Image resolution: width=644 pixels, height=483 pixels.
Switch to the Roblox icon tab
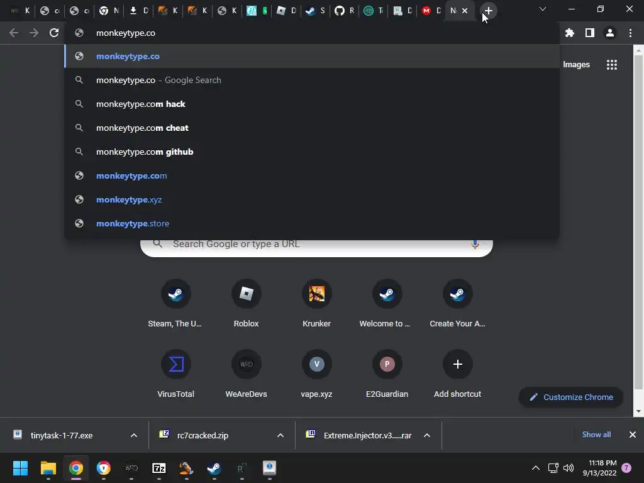coord(286,11)
